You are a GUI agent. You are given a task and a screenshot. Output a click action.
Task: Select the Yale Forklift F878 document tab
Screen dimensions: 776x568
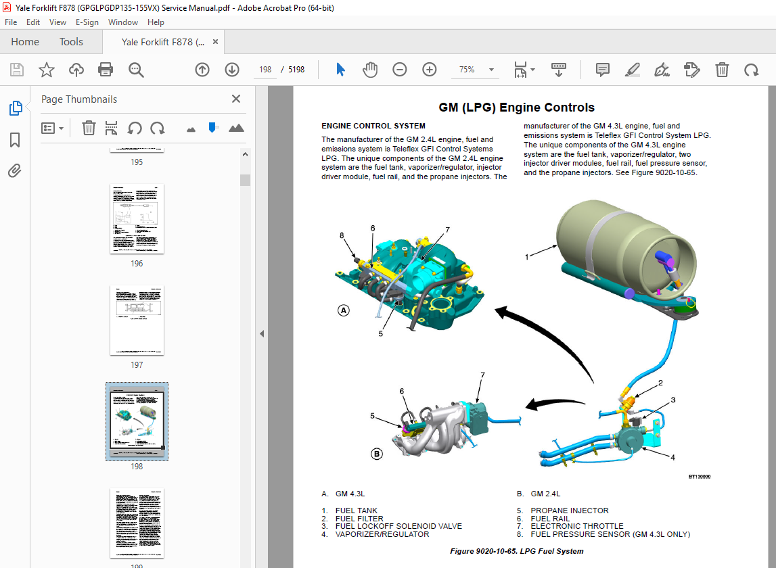(163, 42)
